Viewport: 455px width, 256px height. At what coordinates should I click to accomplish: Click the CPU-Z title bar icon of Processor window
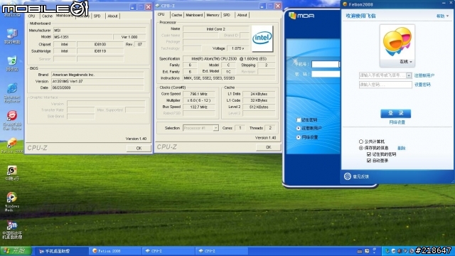tap(158, 6)
